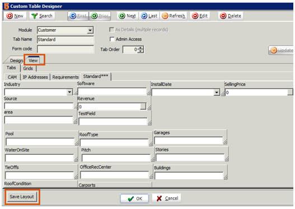Viewport: 295px width, 209px height.
Task: Click the Revenue value field
Action: [109, 107]
